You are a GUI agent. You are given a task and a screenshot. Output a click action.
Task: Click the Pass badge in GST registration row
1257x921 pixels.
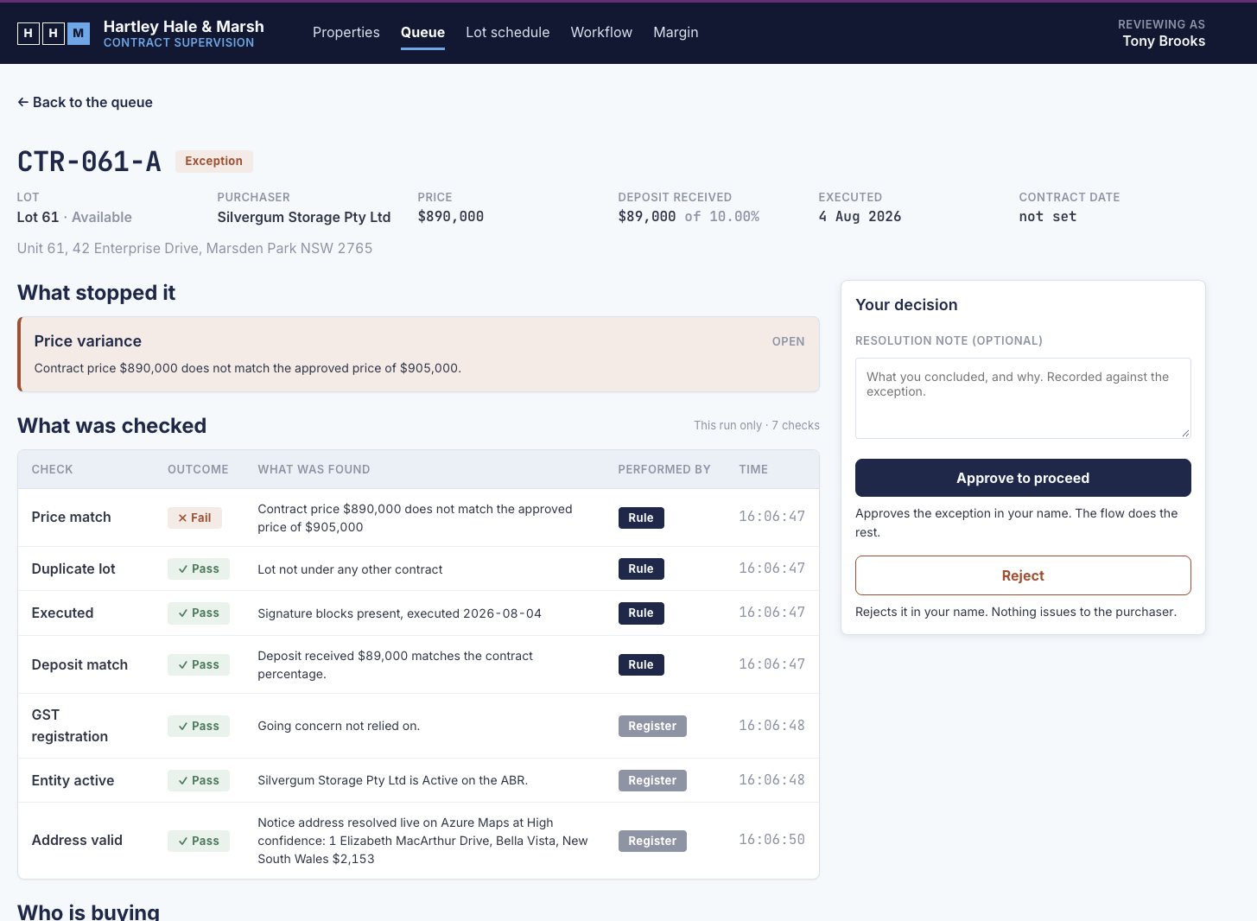point(199,726)
